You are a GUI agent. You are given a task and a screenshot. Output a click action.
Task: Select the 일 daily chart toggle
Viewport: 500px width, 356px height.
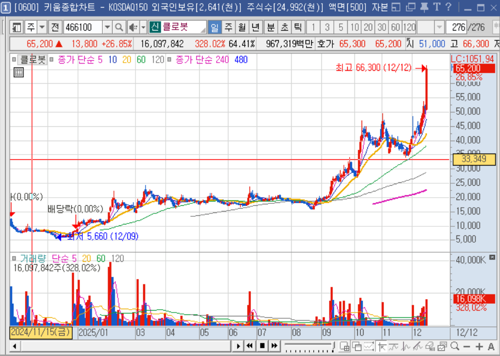(x=215, y=28)
